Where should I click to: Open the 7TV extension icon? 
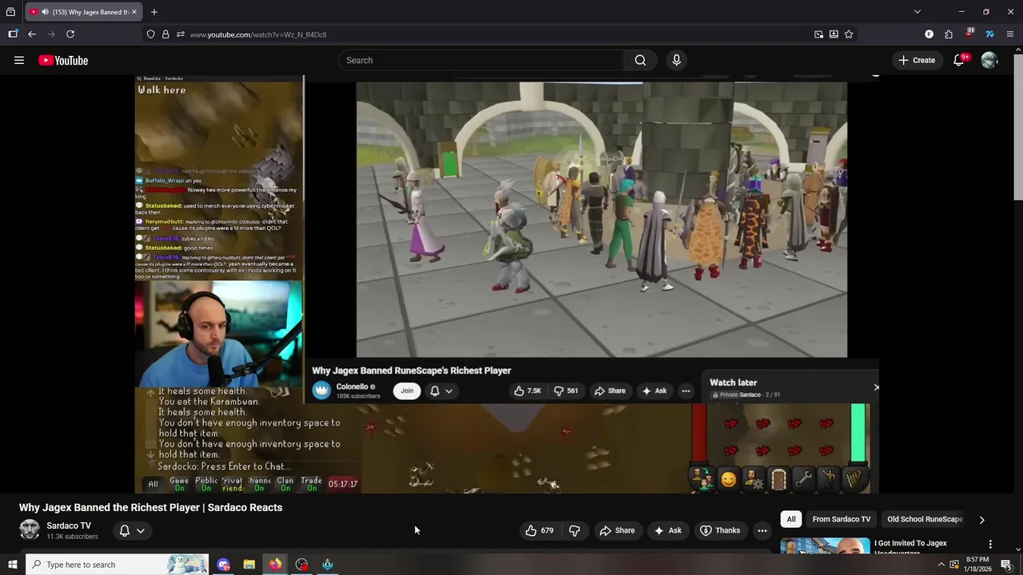tap(989, 34)
